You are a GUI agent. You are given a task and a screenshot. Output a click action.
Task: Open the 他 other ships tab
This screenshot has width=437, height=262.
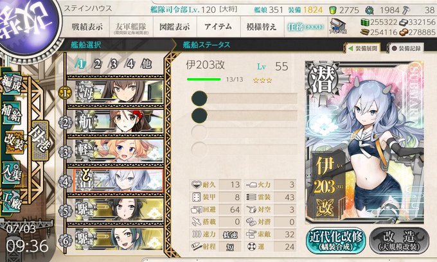tap(147, 64)
